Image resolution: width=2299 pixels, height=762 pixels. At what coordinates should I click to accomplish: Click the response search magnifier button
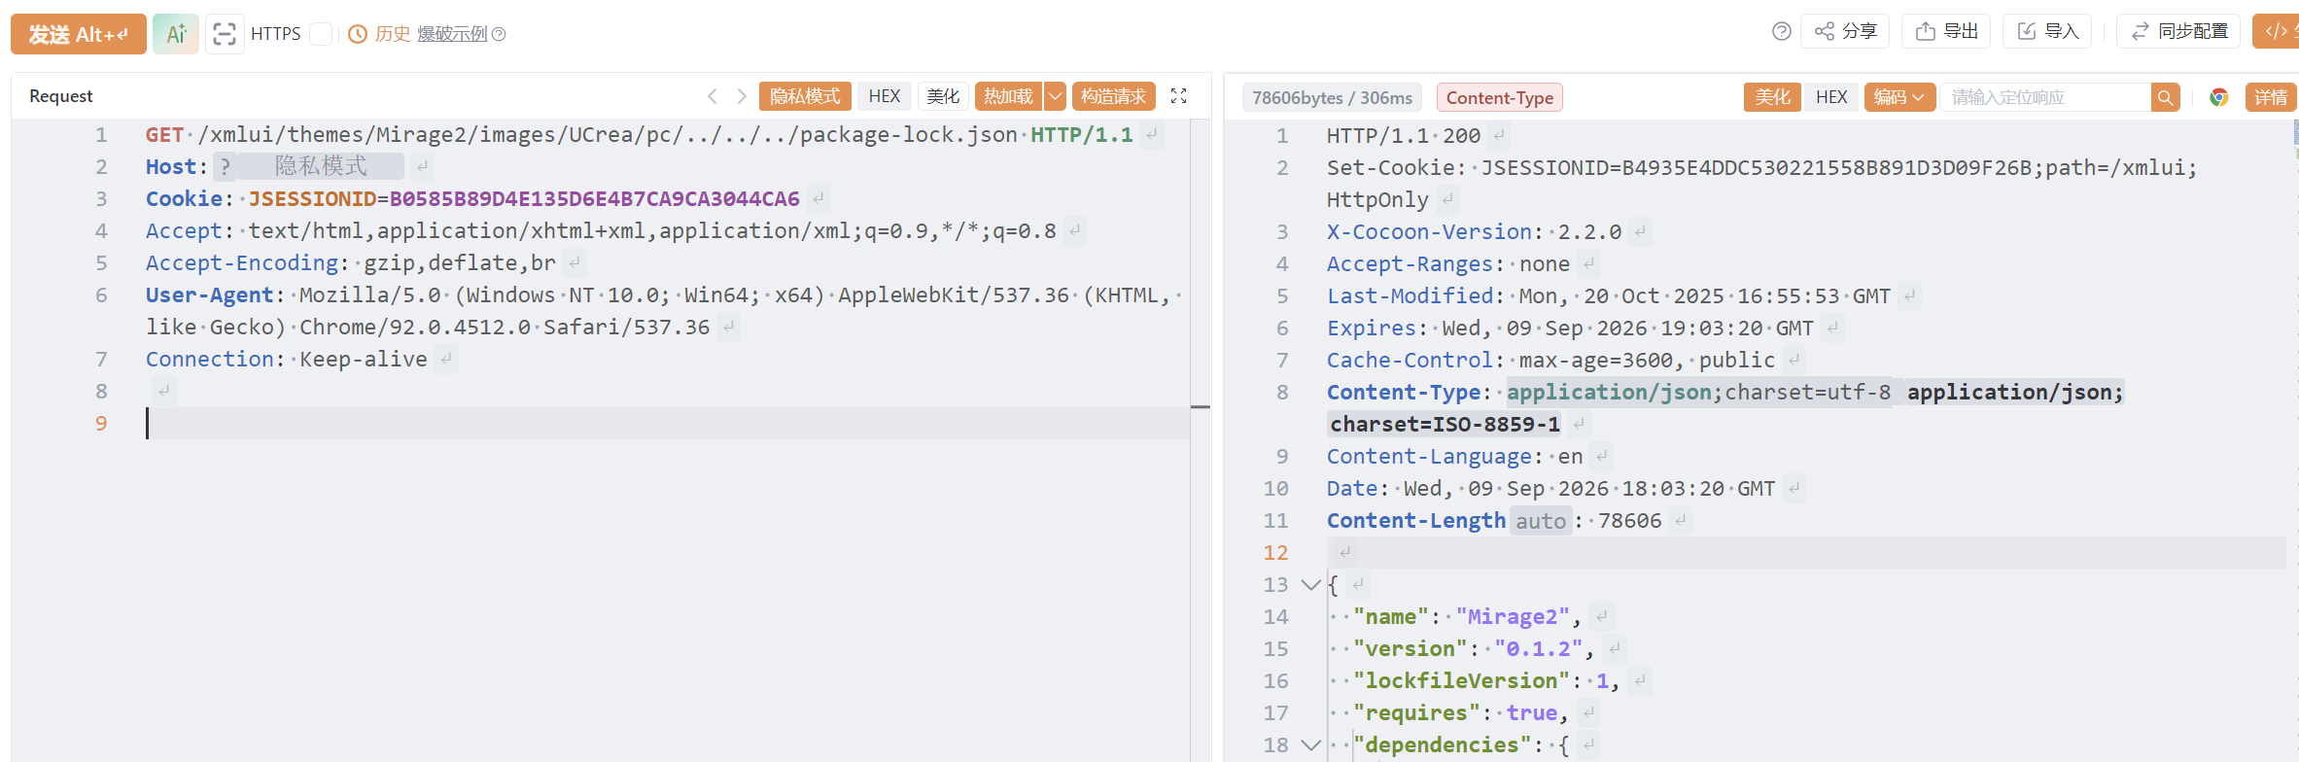(x=2165, y=97)
